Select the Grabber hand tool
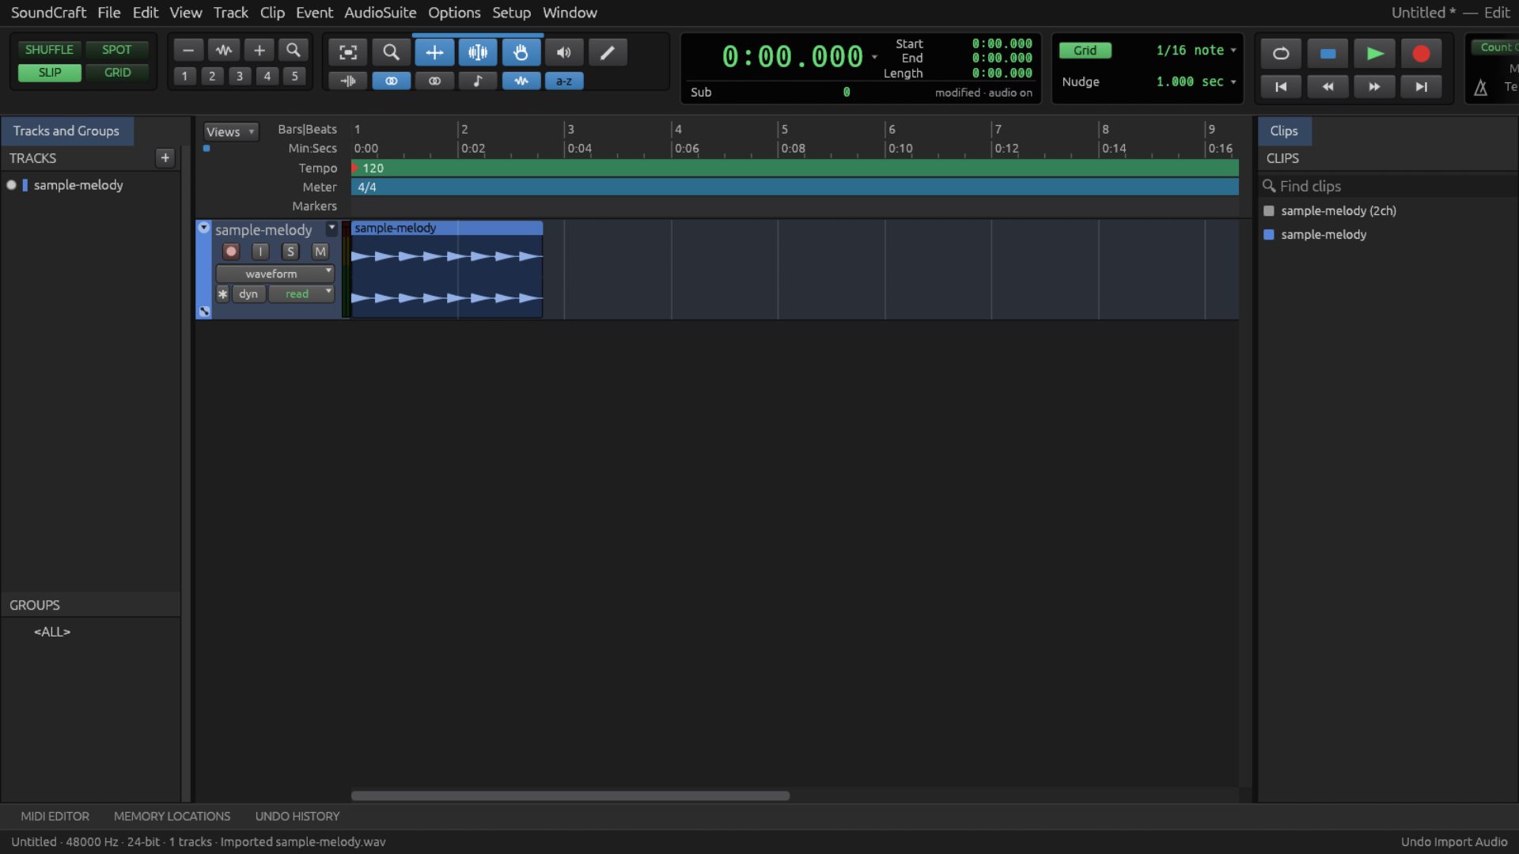Image resolution: width=1519 pixels, height=854 pixels. click(x=521, y=52)
